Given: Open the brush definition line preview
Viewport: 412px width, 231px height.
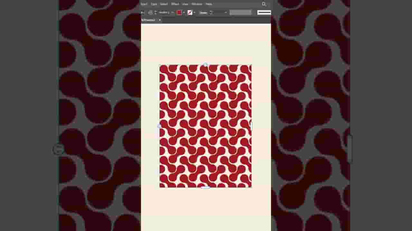Looking at the screenshot, I should click(264, 13).
